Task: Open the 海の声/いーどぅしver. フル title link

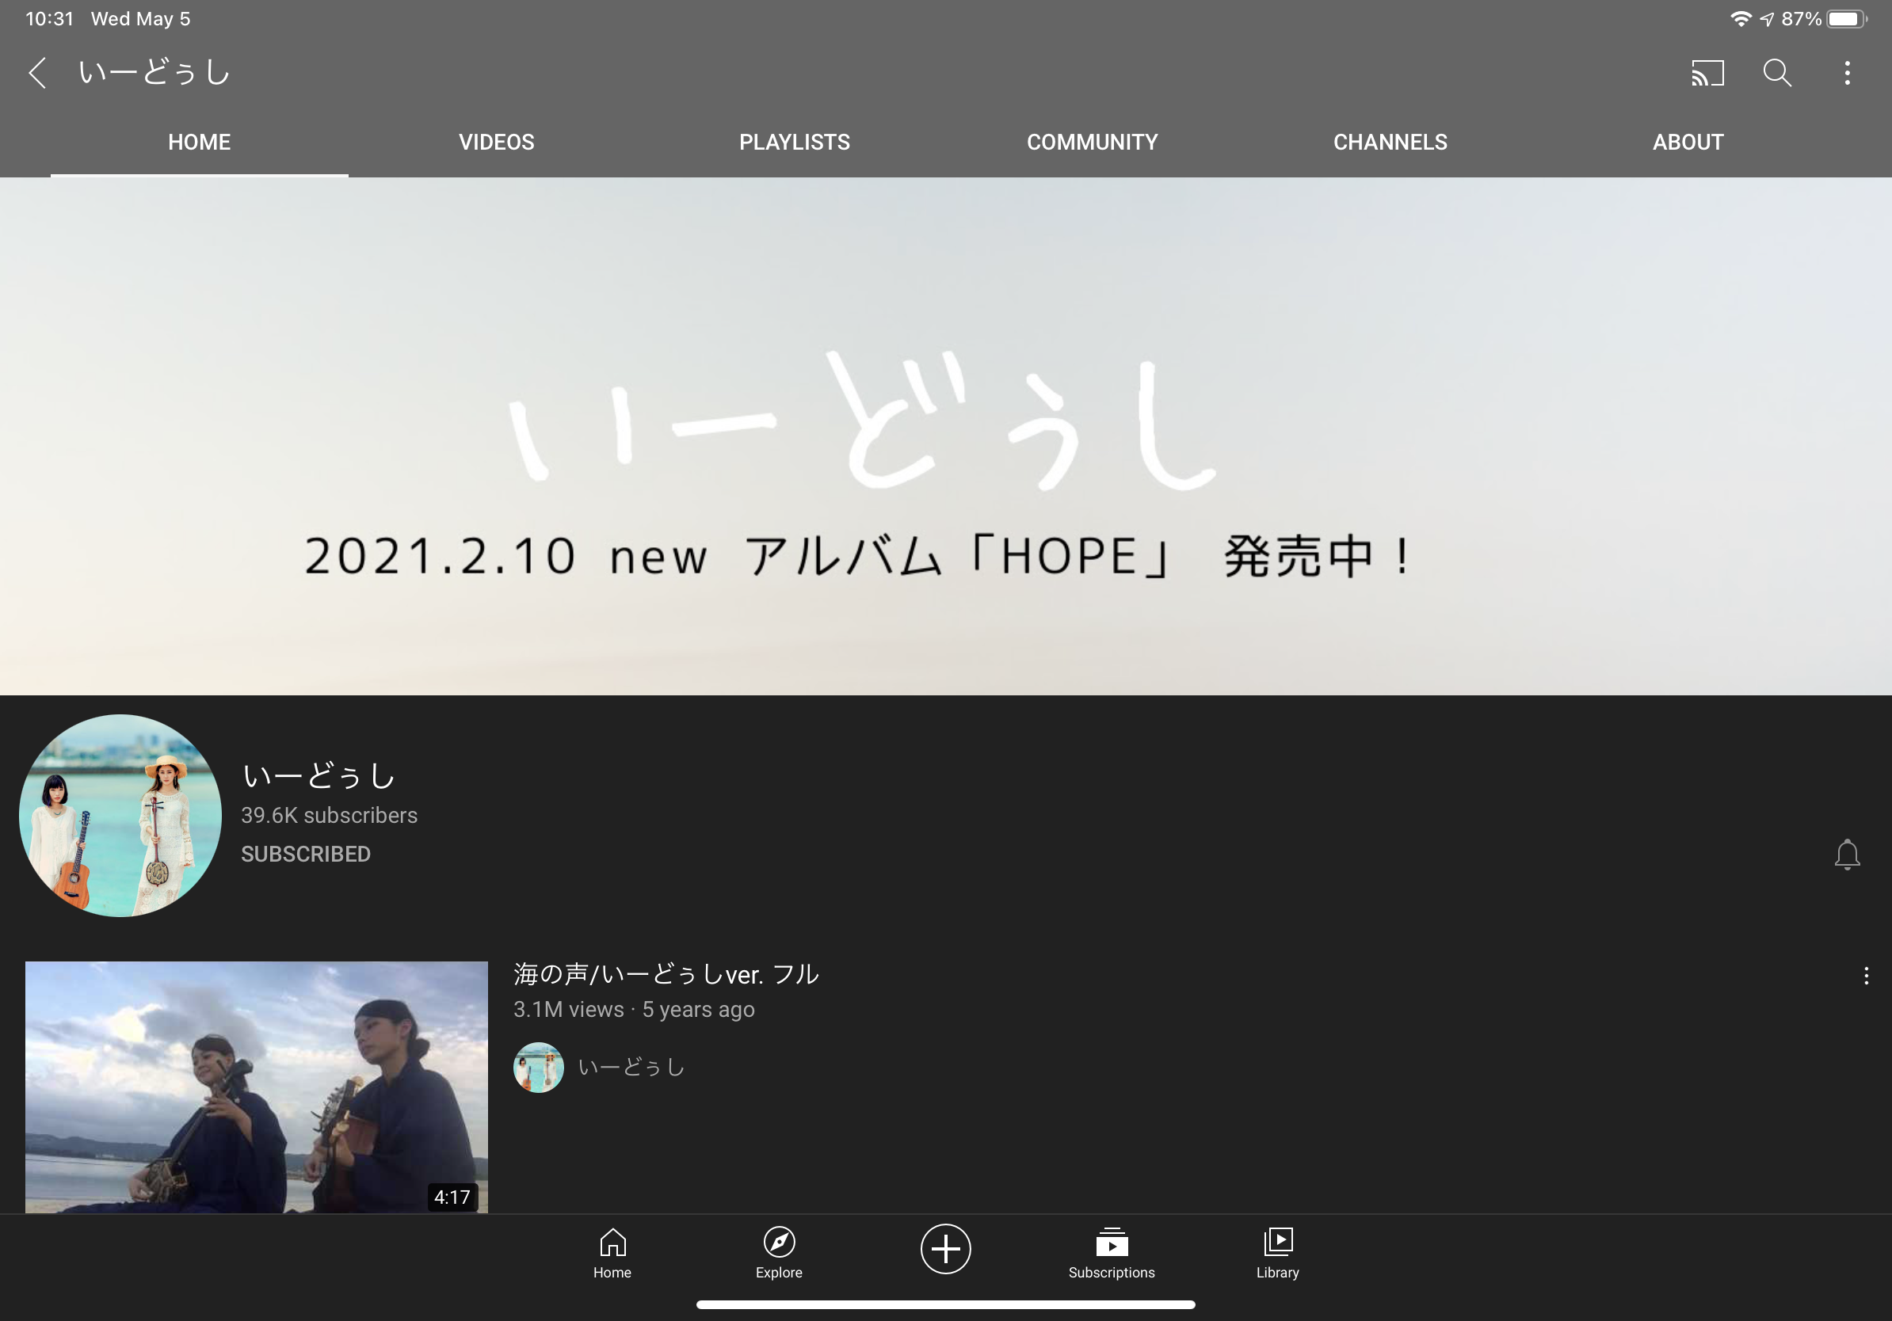Action: 666,974
